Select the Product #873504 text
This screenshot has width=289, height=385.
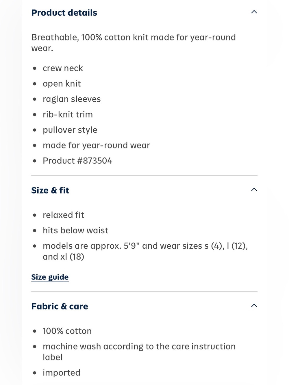tap(77, 161)
